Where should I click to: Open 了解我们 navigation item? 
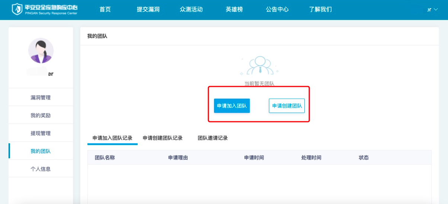pos(320,10)
